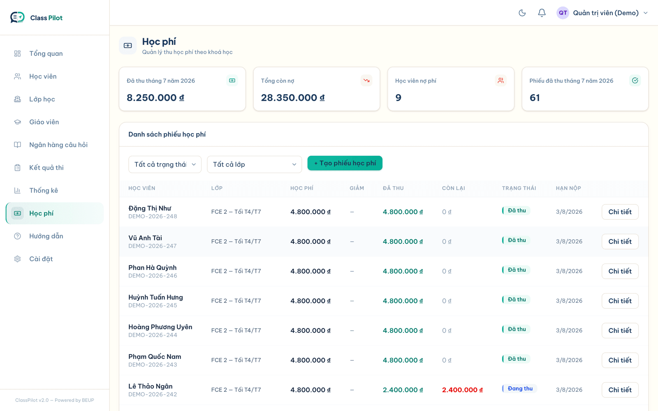Click the Học viên people icon
Image resolution: width=658 pixels, height=411 pixels.
click(17, 76)
